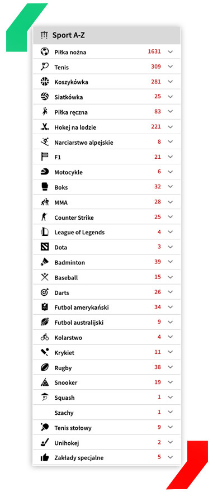The width and height of the screenshot is (213, 492).
Task: Click the football icon beside Piłka nożna
Action: [x=45, y=51]
